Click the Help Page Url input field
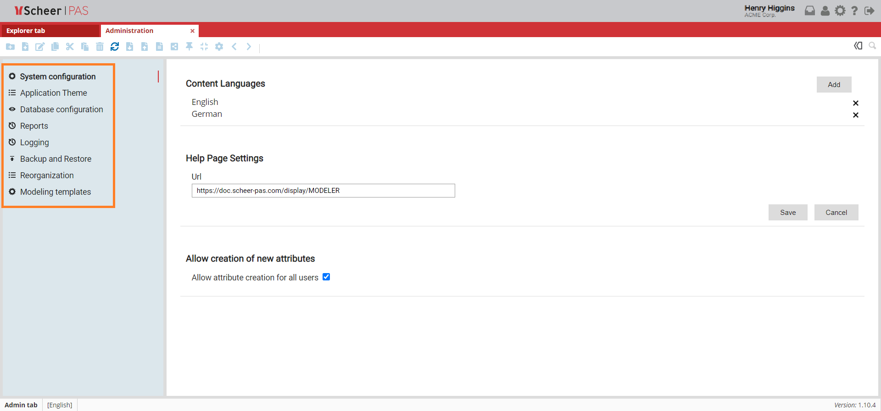The width and height of the screenshot is (881, 411). [x=323, y=191]
